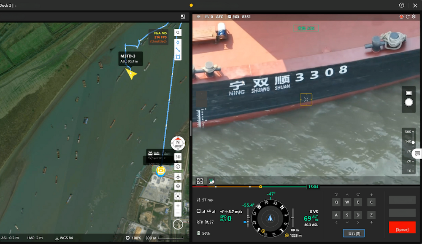The image size is (422, 244).
Task: Open EV exposure setting
Action: click(x=208, y=17)
